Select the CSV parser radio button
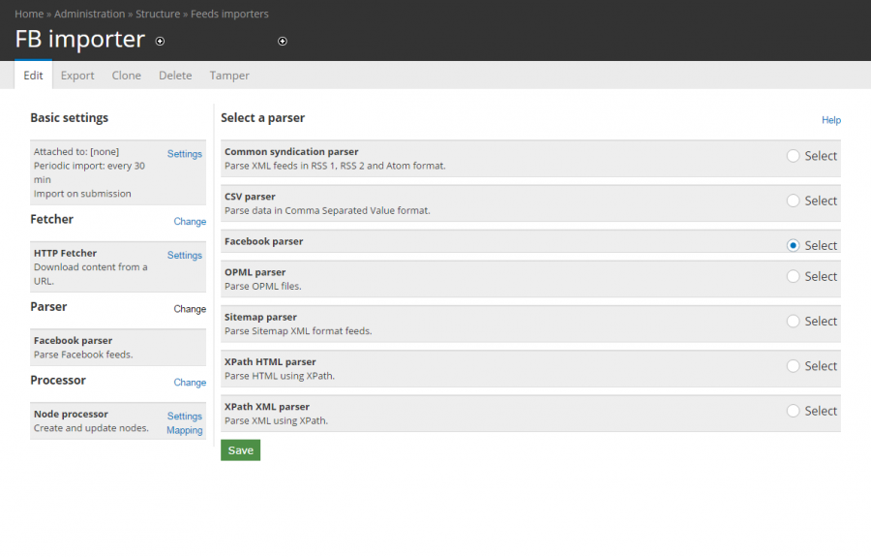The width and height of the screenshot is (871, 557). coord(793,201)
